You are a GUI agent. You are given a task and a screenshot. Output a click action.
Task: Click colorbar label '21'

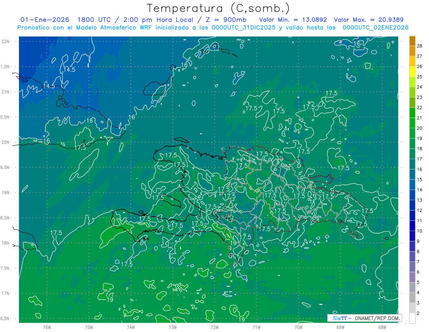point(419,118)
